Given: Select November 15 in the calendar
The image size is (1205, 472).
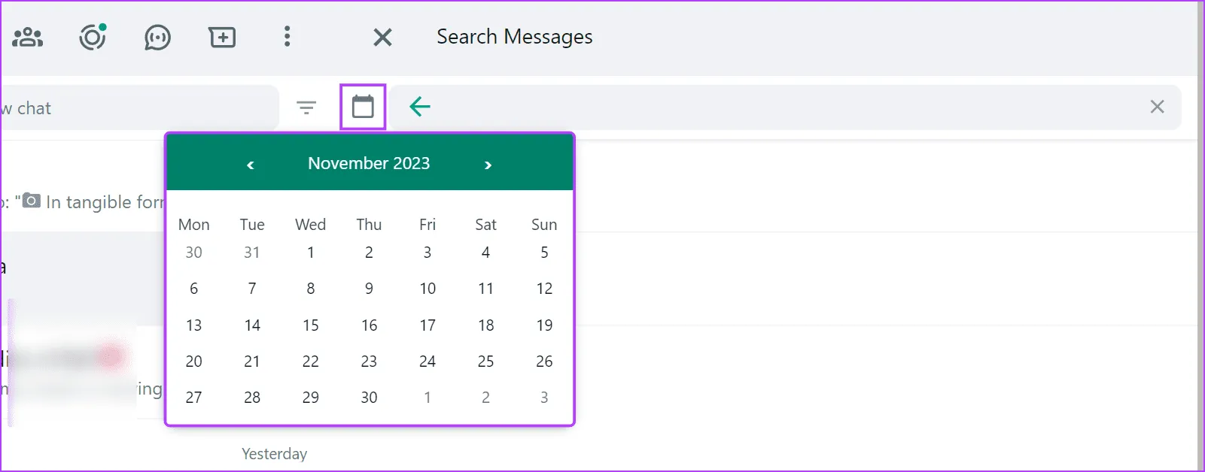Looking at the screenshot, I should click(x=311, y=325).
